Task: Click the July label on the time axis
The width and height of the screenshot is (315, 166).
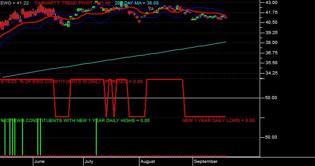Action: (89, 162)
